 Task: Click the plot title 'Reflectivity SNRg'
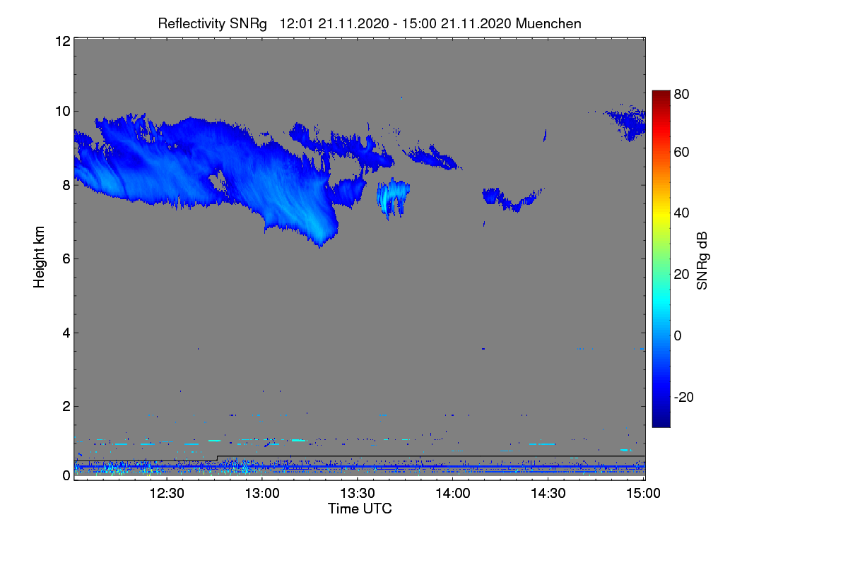213,23
